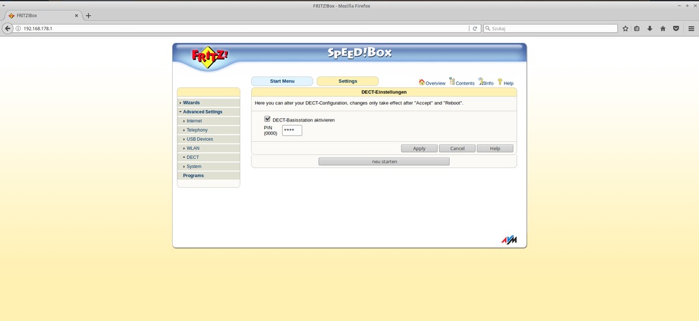This screenshot has width=699, height=321.
Task: Click the neu starten button
Action: tap(384, 161)
